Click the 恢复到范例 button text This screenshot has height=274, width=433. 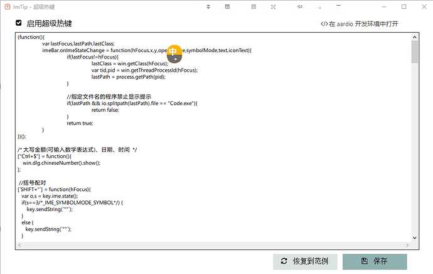pos(311,261)
